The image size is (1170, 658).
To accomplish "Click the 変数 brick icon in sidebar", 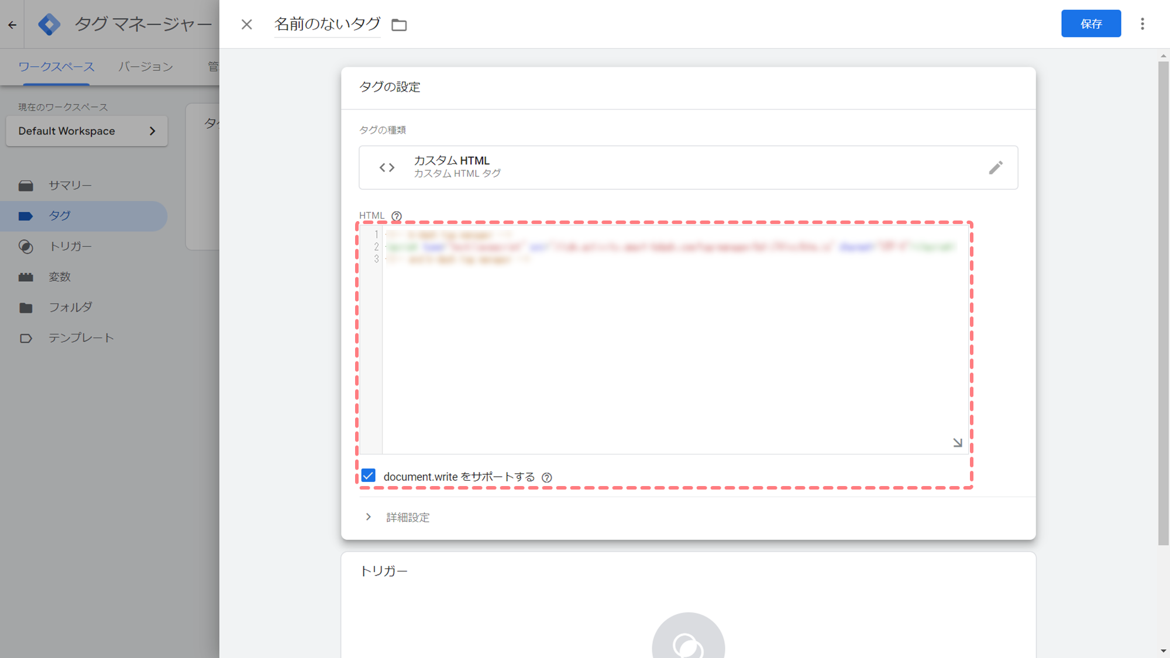I will coord(26,277).
